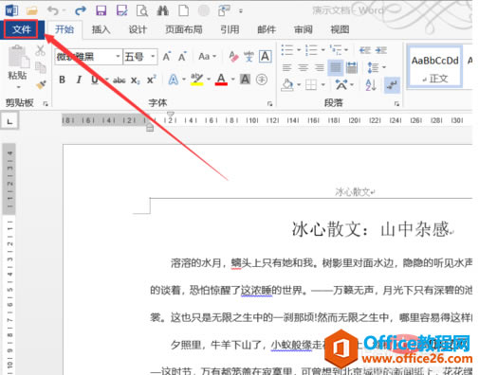Open paragraph shading paint bucket
The width and height of the screenshot is (479, 375).
point(287,84)
